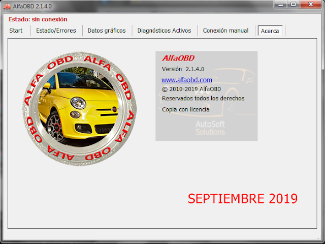Close the AlfaOBD window
The width and height of the screenshot is (325, 244).
310,5
